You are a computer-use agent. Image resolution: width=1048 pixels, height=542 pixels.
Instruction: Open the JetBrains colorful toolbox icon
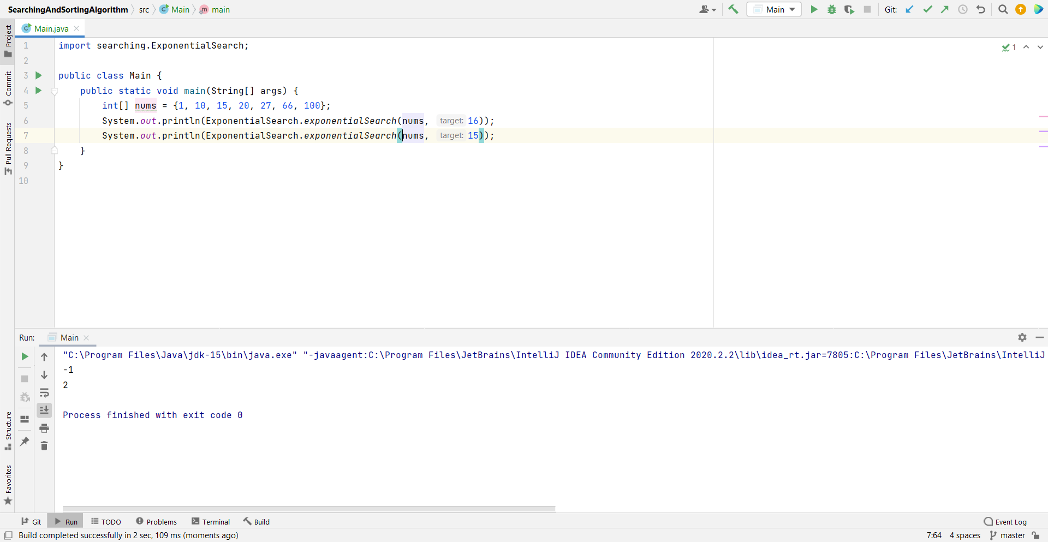tap(1038, 9)
